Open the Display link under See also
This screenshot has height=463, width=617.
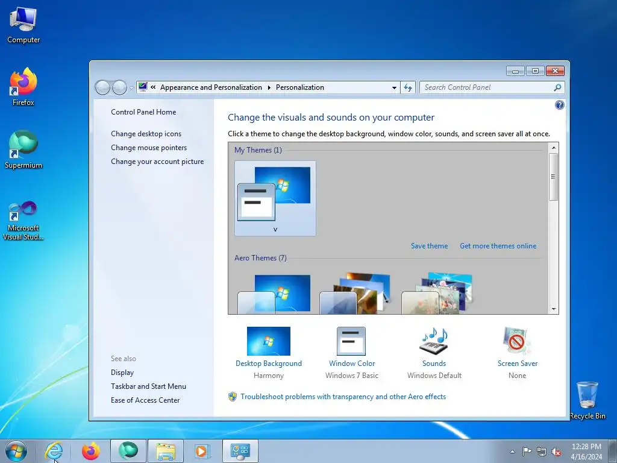[122, 373]
